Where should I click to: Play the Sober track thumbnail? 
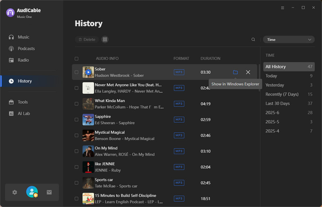coord(88,72)
